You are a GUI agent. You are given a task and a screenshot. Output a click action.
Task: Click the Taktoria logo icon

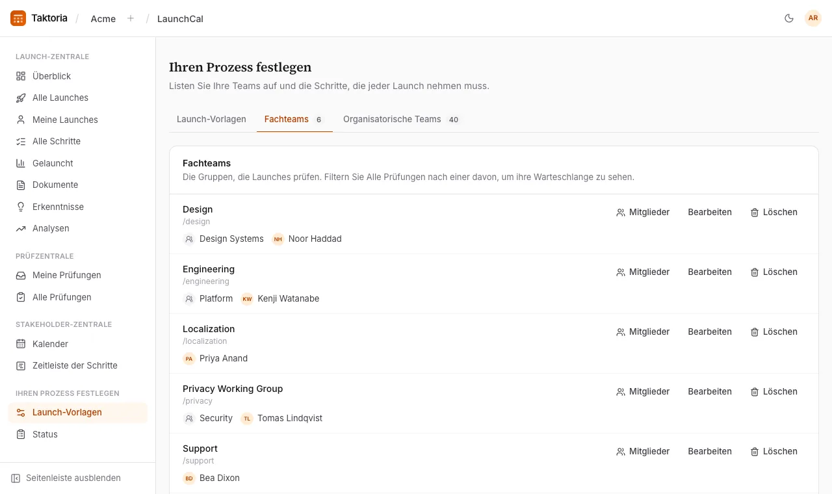click(x=18, y=18)
